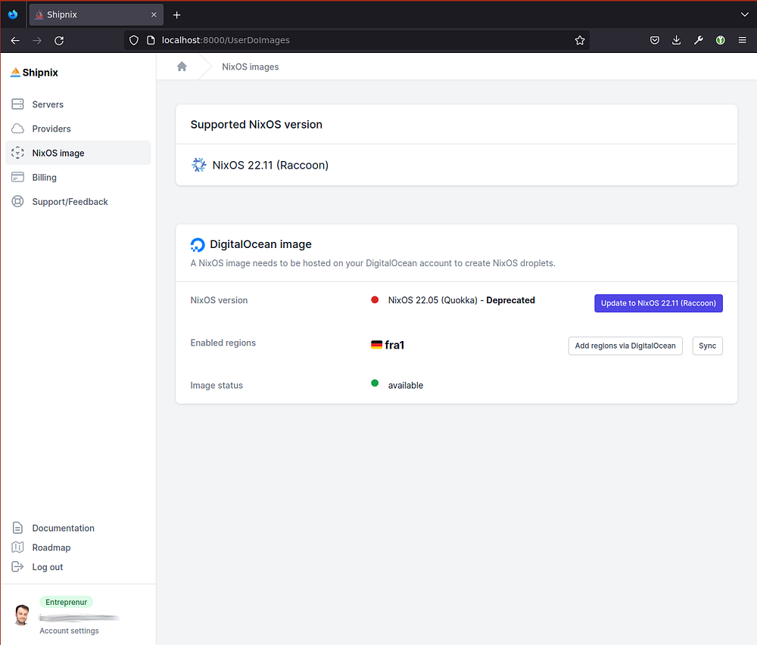Click the home breadcrumb icon

182,67
